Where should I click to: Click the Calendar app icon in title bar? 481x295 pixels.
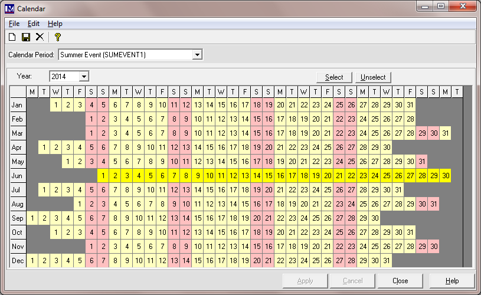(x=9, y=9)
